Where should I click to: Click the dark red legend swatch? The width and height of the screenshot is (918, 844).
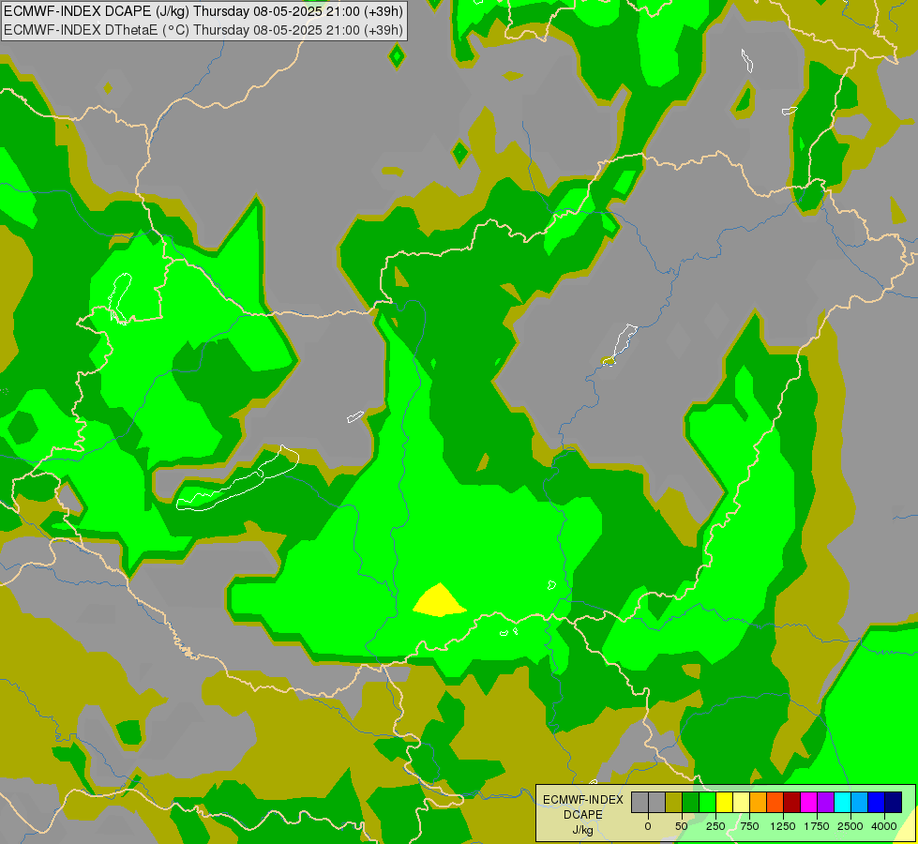point(792,802)
